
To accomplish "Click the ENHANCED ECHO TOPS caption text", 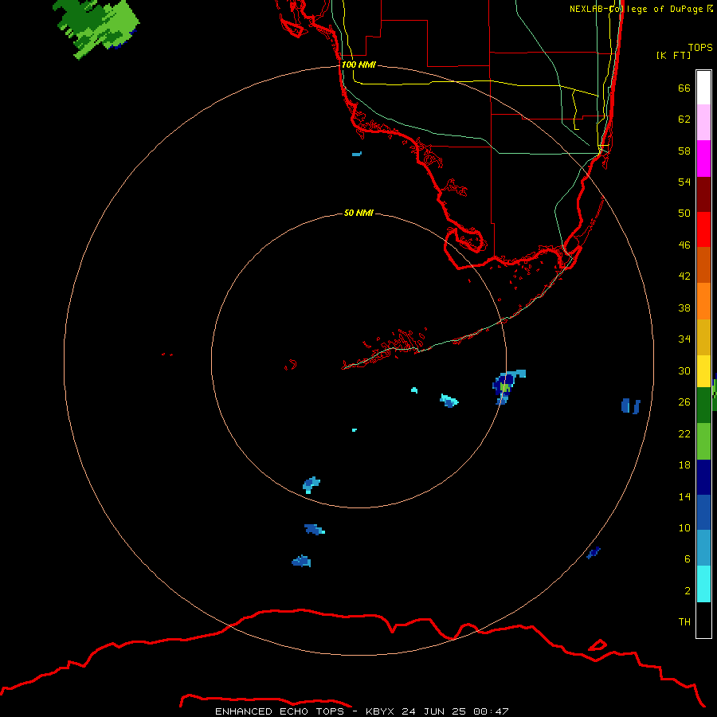I will tap(280, 711).
